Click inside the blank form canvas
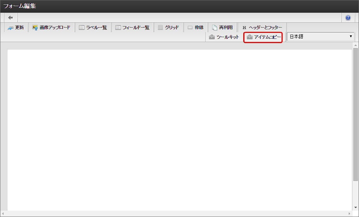Screen dimensions: 359x217 coord(180,130)
